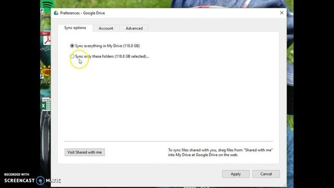Click the 'To sync files shared with you' note
Viewport: 334px width, 188px height.
pyautogui.click(x=220, y=152)
